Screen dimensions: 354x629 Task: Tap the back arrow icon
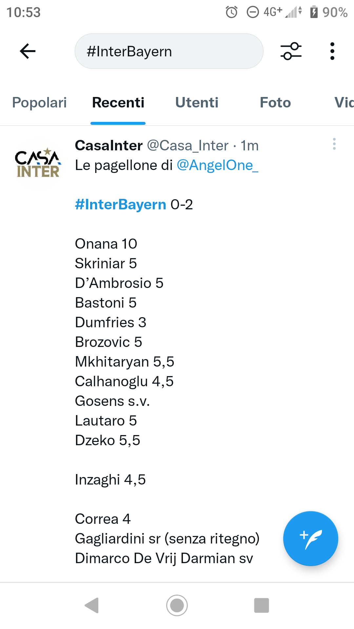(28, 51)
